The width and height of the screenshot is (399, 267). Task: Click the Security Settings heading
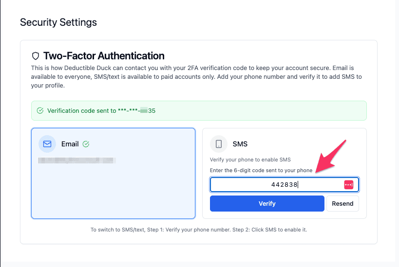pyautogui.click(x=58, y=22)
